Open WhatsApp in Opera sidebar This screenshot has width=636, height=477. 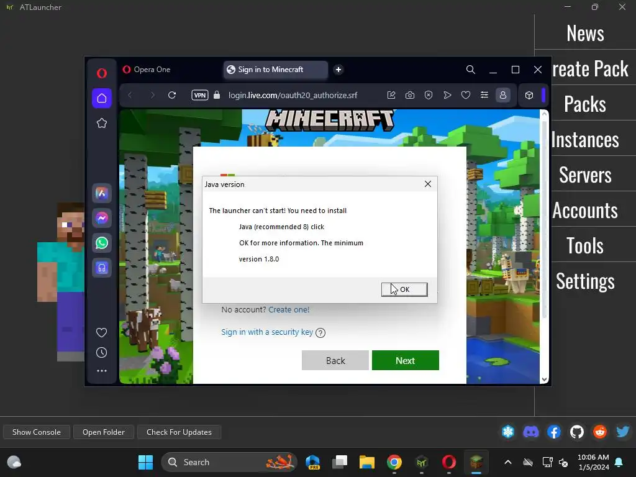[102, 243]
